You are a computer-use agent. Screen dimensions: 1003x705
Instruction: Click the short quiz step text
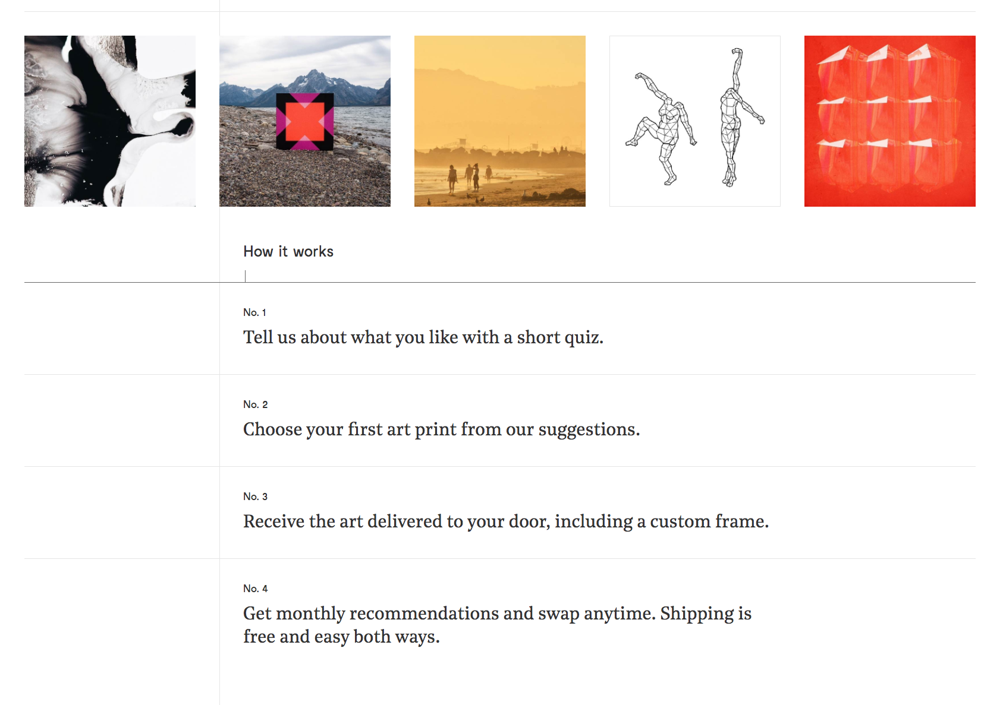[x=423, y=337]
